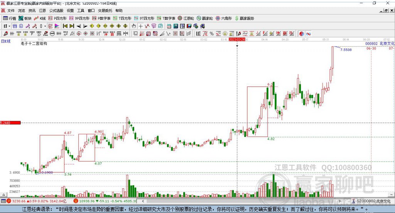Open the 浏览 menu
395x213 pixels.
click(x=22, y=10)
